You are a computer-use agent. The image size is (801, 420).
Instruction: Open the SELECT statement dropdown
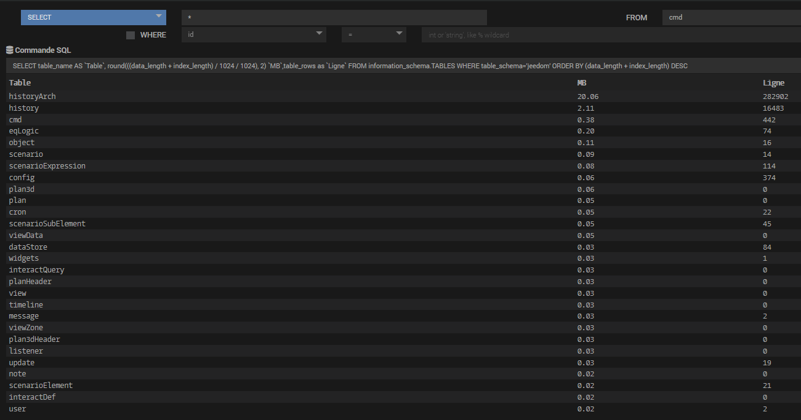93,17
